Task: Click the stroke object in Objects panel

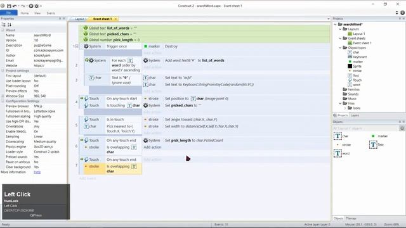Action: (344, 145)
